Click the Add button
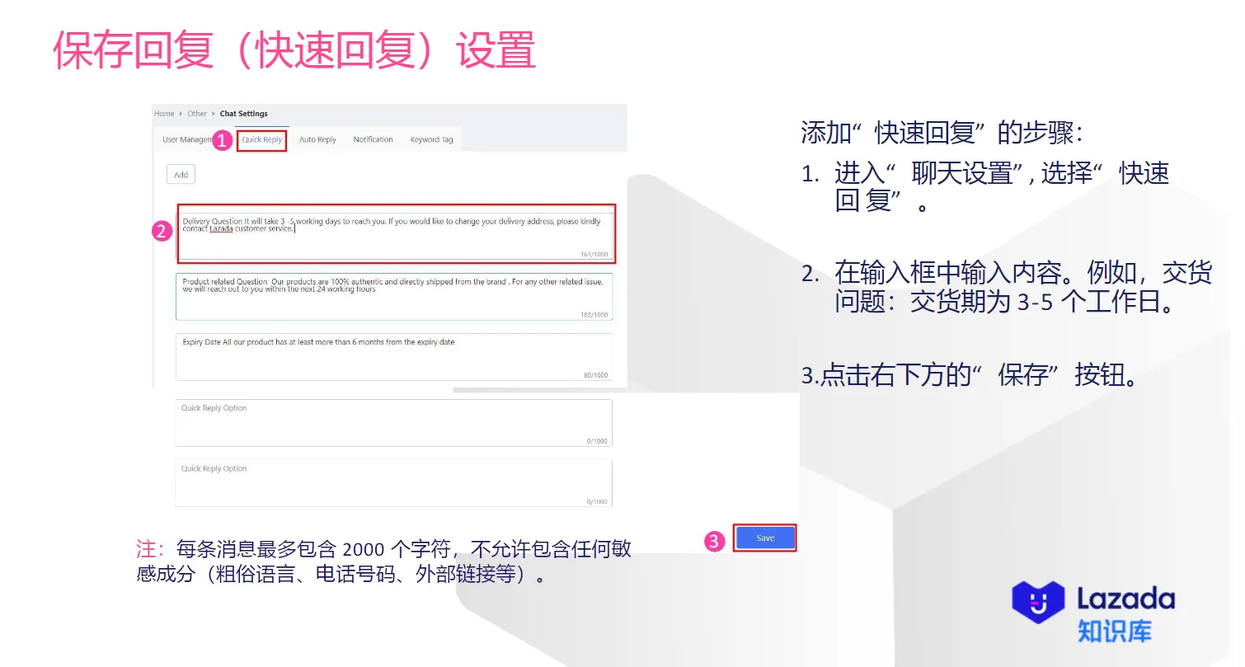Viewport: 1245px width, 667px height. click(x=181, y=174)
